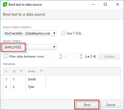Decrease the first row filter value
The image size is (124, 110).
pyautogui.click(x=61, y=58)
